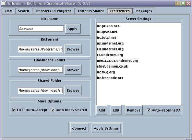Image resolution: width=192 pixels, height=140 pixels.
Task: Select irc.twg.org server
Action: pyautogui.click(x=139, y=72)
